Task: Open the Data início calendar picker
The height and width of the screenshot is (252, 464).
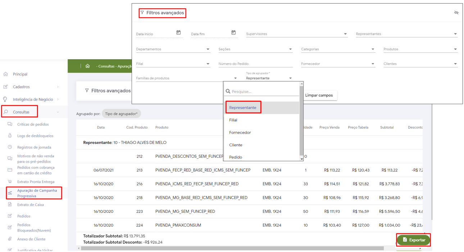Action: [x=178, y=33]
